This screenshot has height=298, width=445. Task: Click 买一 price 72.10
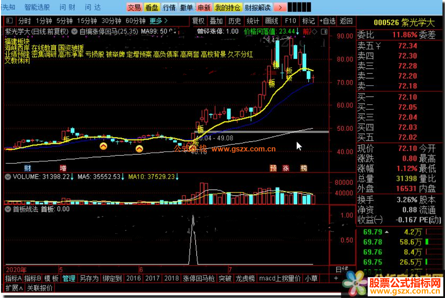coord(408,97)
